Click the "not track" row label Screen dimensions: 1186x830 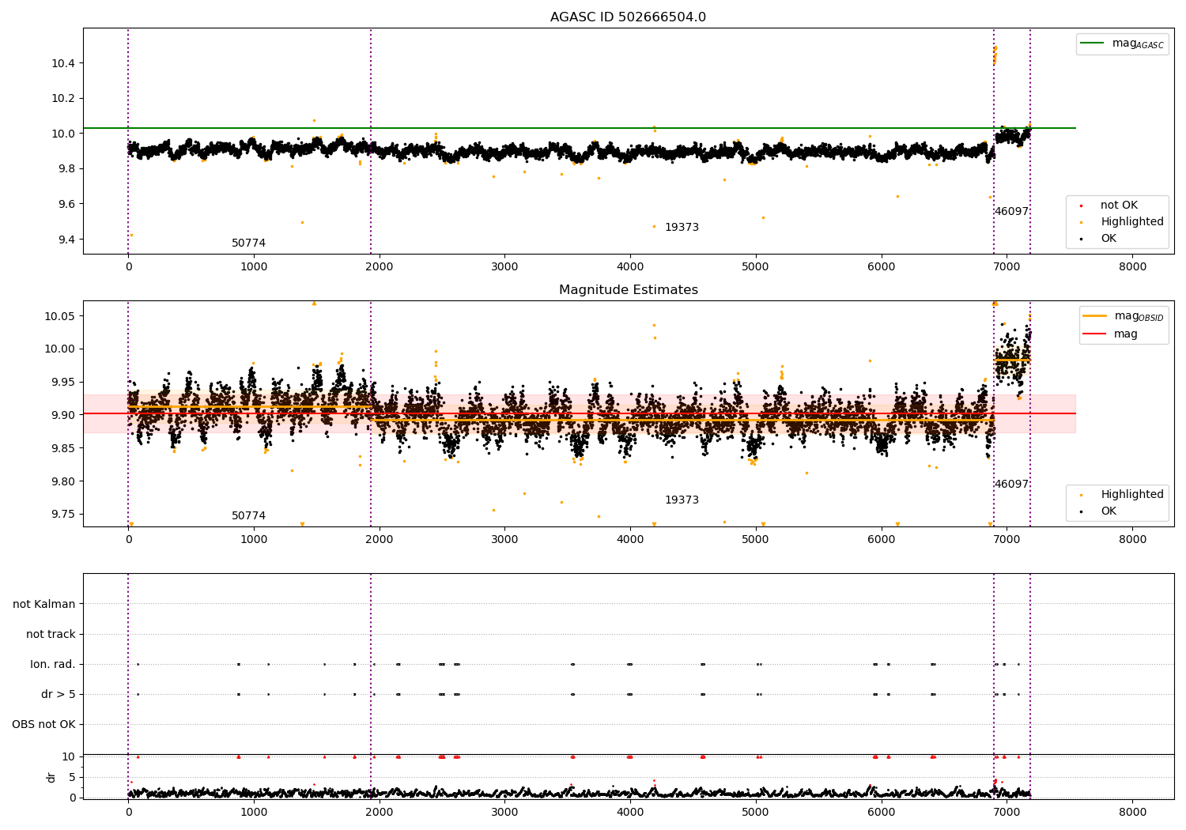pyautogui.click(x=51, y=635)
